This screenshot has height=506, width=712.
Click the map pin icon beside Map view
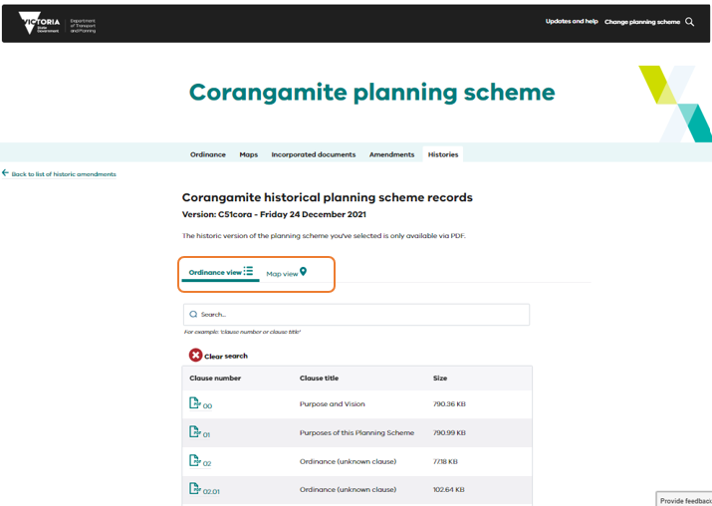[304, 272]
